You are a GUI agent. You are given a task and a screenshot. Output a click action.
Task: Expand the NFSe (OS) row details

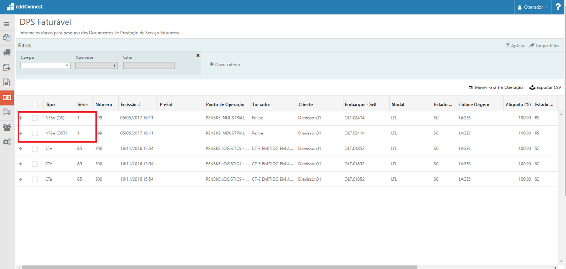20,118
